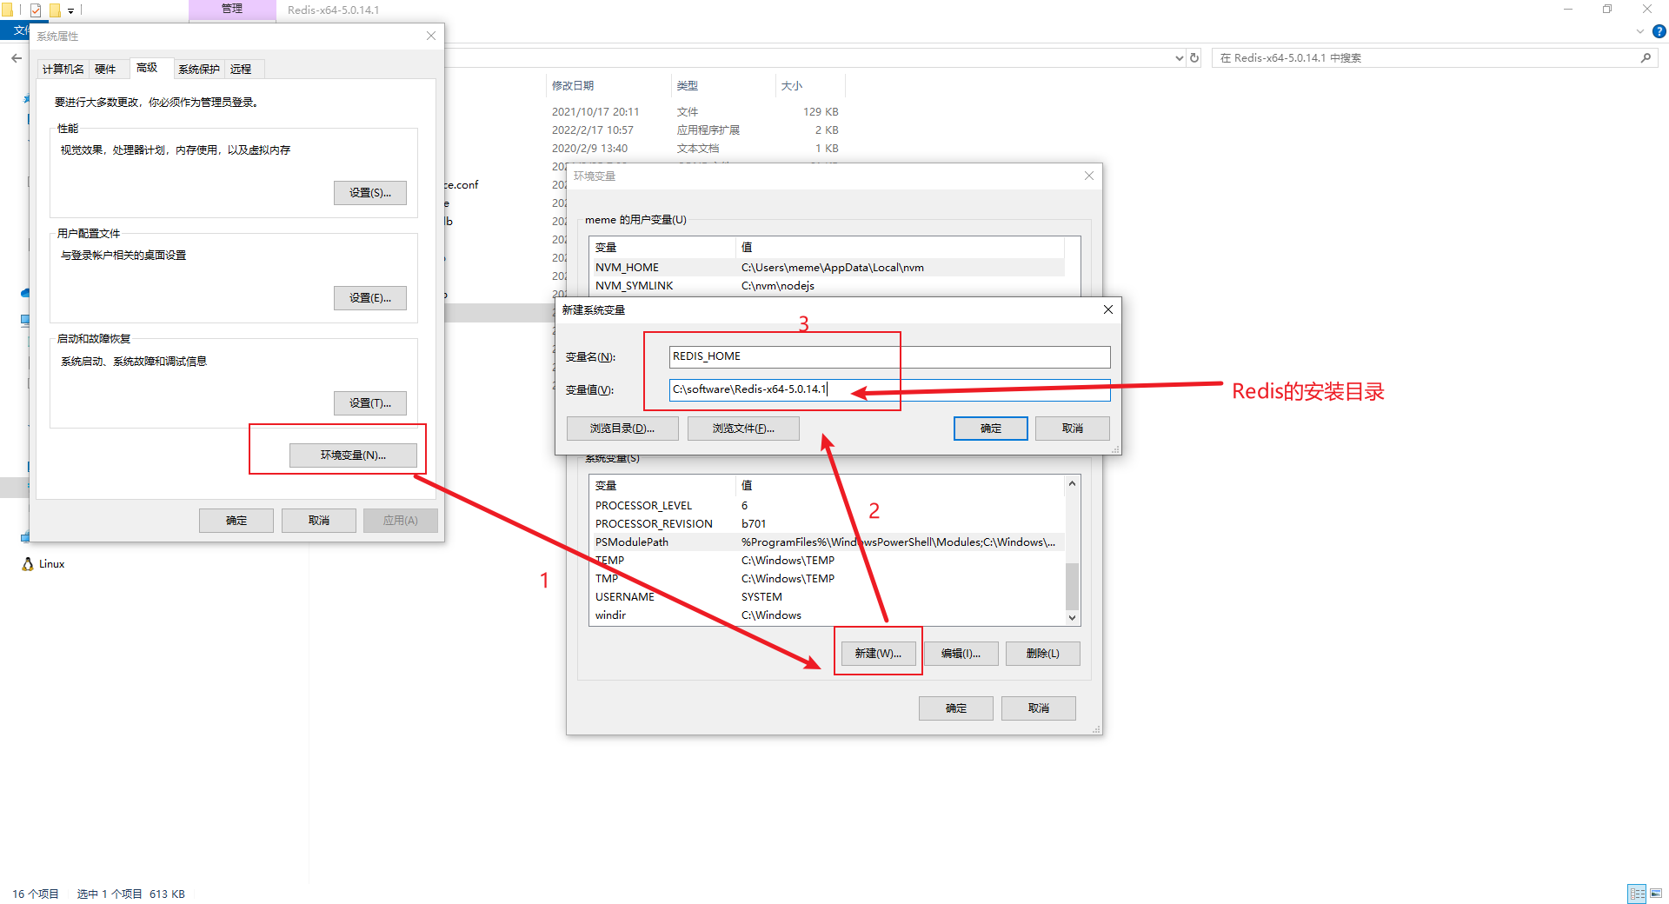This screenshot has height=904, width=1669.
Task: Click 设置(E)... for user profiles
Action: click(370, 298)
